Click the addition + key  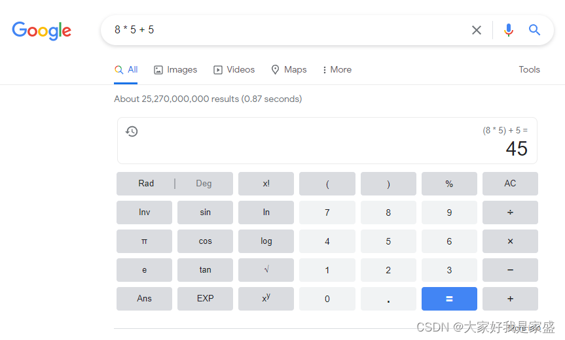510,299
